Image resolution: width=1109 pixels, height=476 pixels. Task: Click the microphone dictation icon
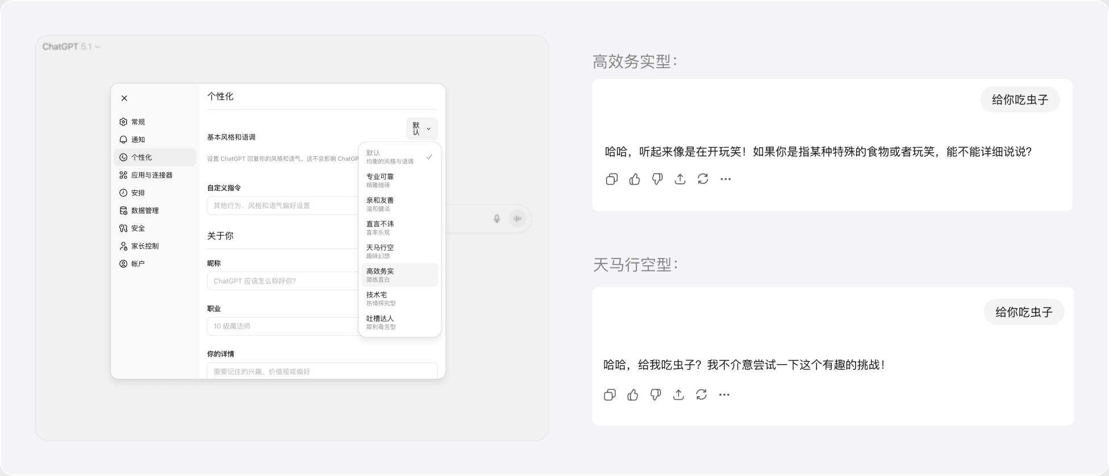point(497,219)
